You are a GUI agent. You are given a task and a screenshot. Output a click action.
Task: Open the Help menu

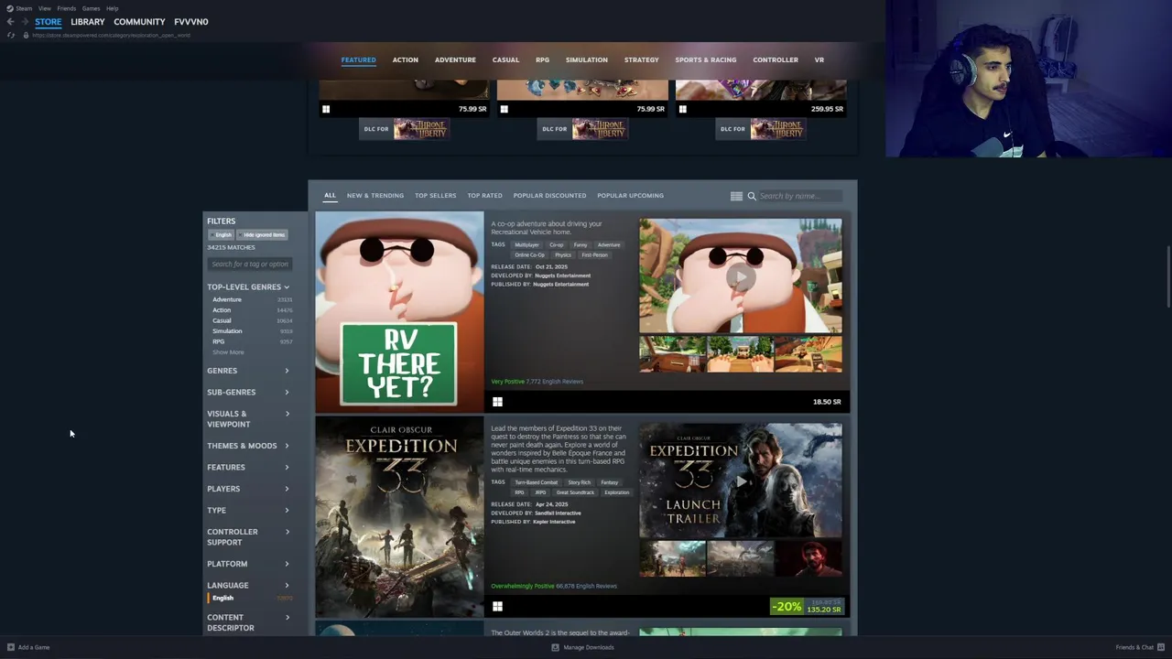pos(112,8)
